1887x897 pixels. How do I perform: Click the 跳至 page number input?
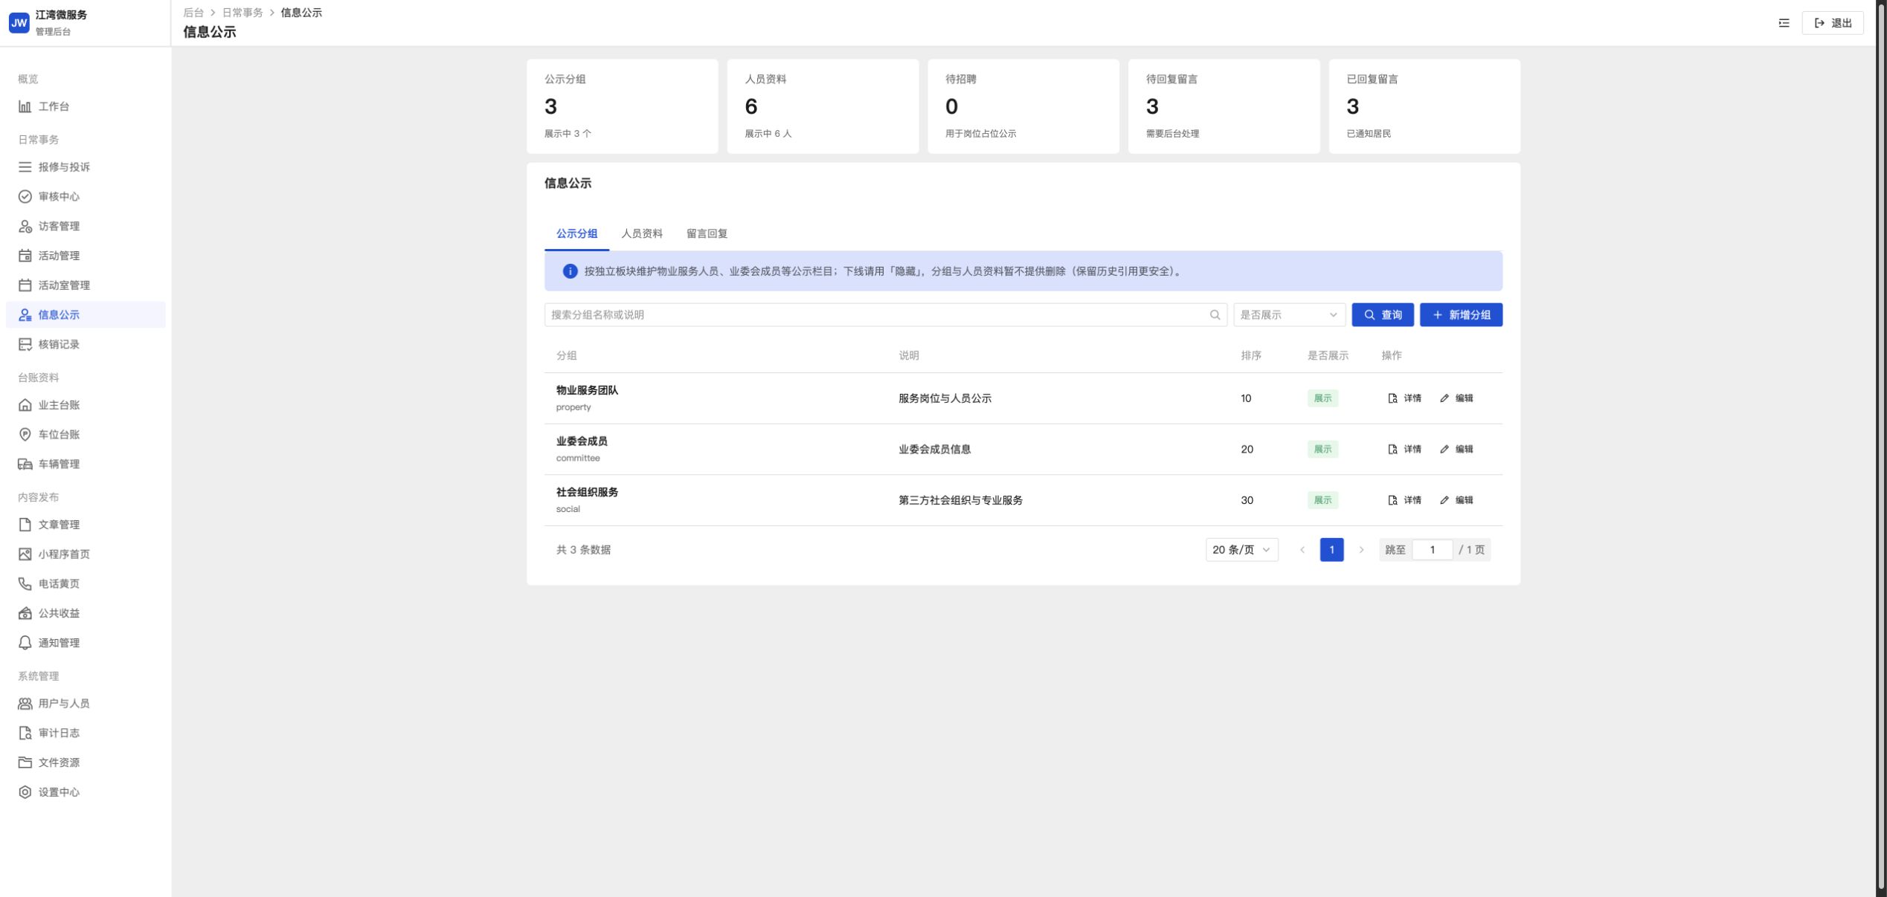tap(1432, 550)
